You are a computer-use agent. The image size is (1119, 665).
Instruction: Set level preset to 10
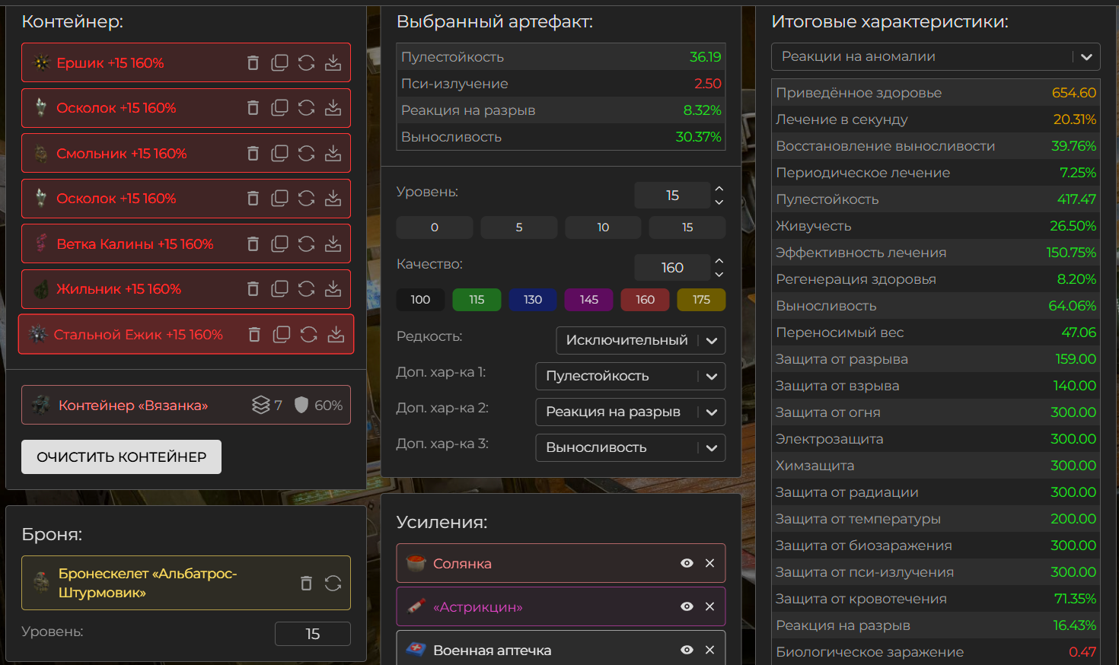pyautogui.click(x=603, y=228)
